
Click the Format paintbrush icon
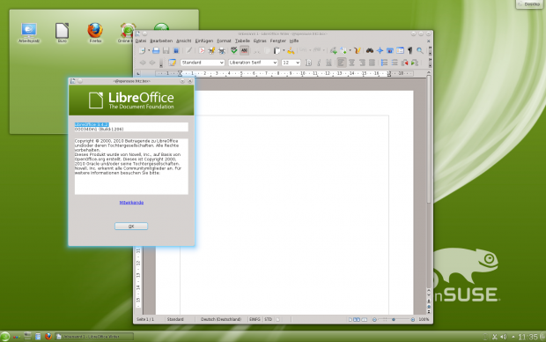click(291, 51)
